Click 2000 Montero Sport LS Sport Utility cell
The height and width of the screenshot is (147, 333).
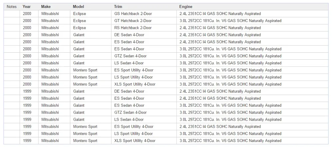pyautogui.click(x=144, y=77)
